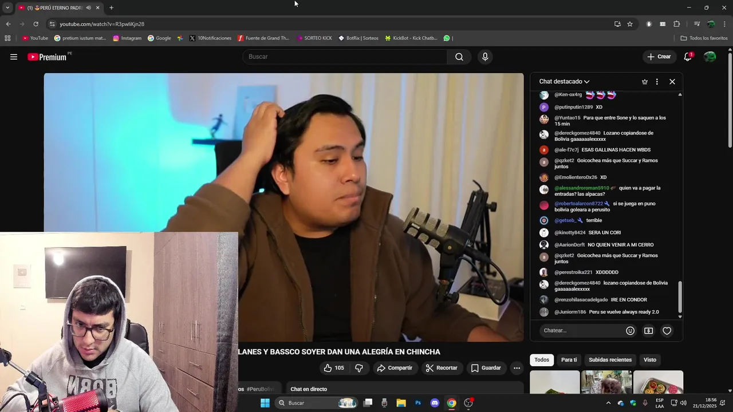Like the video with thumbs up
Viewport: 733px width, 412px height.
pyautogui.click(x=334, y=368)
